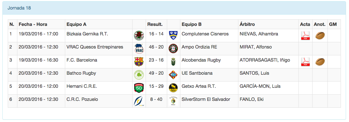Click the Jornada 18 panel heading
The width and height of the screenshot is (349, 122).
[19, 8]
